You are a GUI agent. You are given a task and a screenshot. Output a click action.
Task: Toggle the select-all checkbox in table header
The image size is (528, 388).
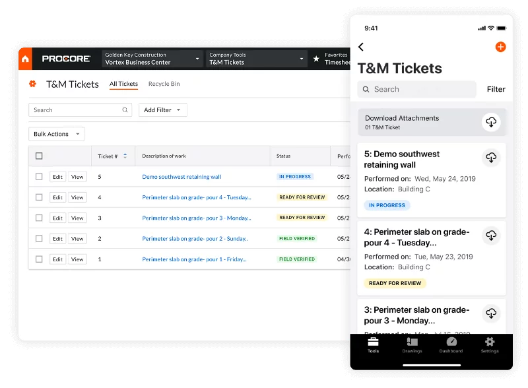39,156
